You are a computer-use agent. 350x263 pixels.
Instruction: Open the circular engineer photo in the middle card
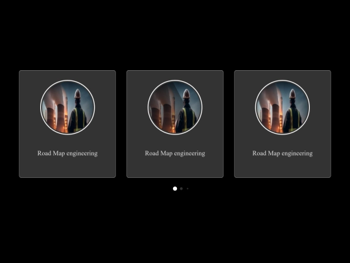[x=175, y=107]
